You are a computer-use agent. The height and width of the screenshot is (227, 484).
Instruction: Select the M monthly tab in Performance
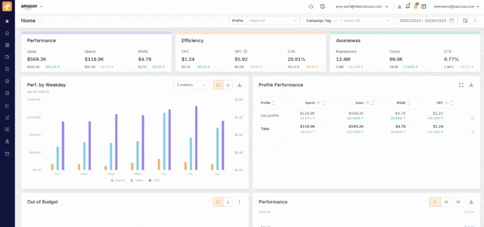click(x=458, y=202)
